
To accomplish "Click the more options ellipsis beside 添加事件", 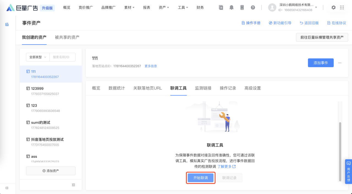I will pos(340,63).
